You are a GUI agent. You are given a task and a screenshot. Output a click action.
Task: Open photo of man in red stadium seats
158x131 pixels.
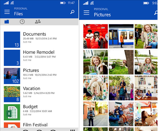95,36
